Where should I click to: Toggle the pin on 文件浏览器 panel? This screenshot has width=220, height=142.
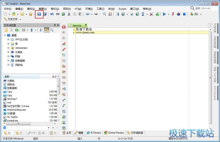55,25
